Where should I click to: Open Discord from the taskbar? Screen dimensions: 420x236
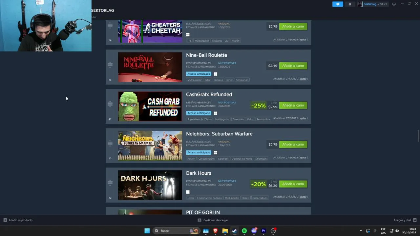[254, 231]
